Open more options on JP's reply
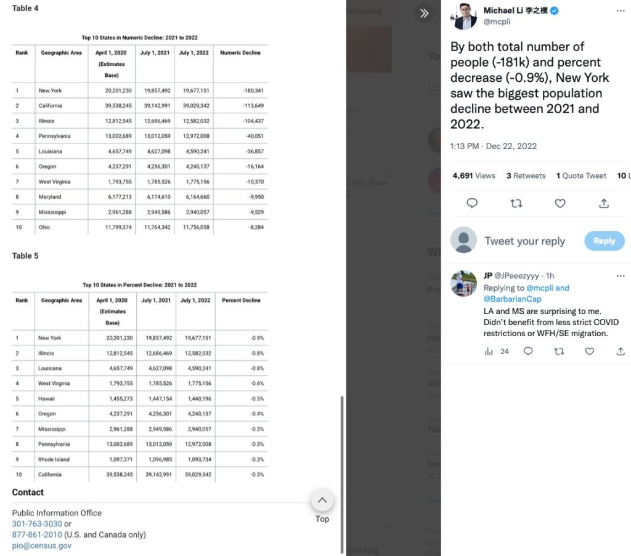Image resolution: width=631 pixels, height=556 pixels. tap(621, 275)
